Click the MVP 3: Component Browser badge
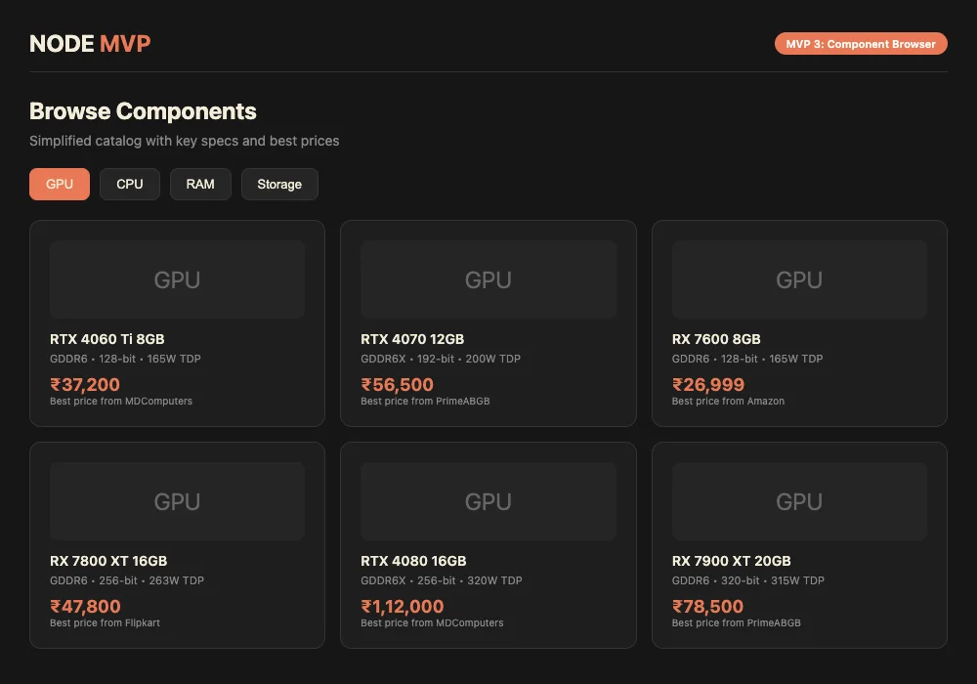 point(861,43)
